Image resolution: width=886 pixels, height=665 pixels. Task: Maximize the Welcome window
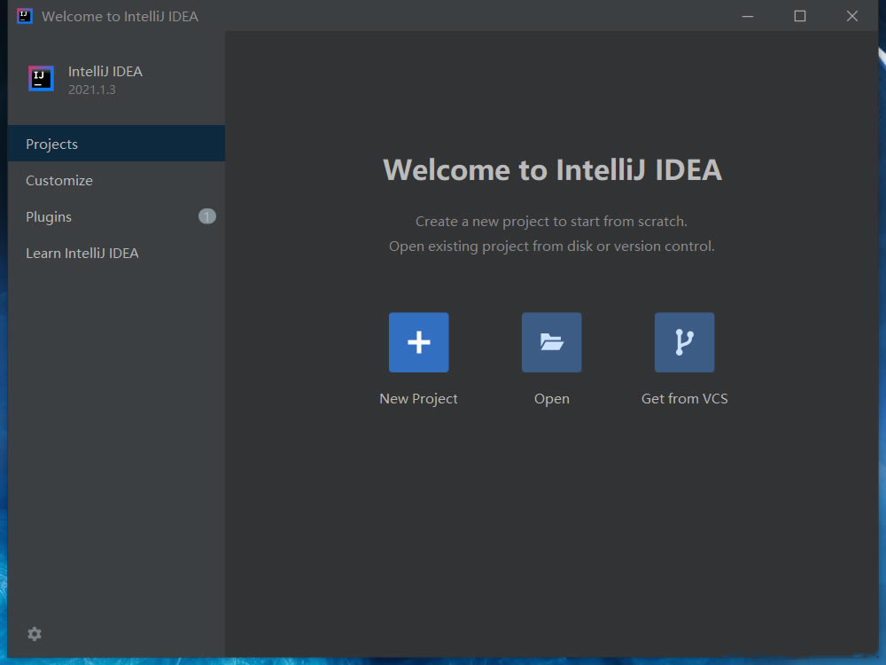799,16
